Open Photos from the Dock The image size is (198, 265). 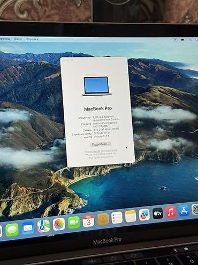[59, 224]
